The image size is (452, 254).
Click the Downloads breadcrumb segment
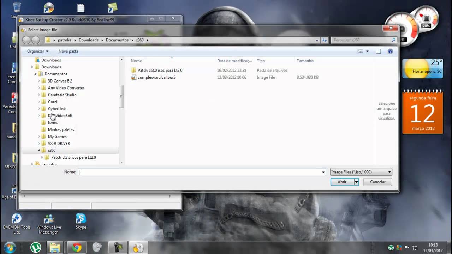[x=88, y=40]
